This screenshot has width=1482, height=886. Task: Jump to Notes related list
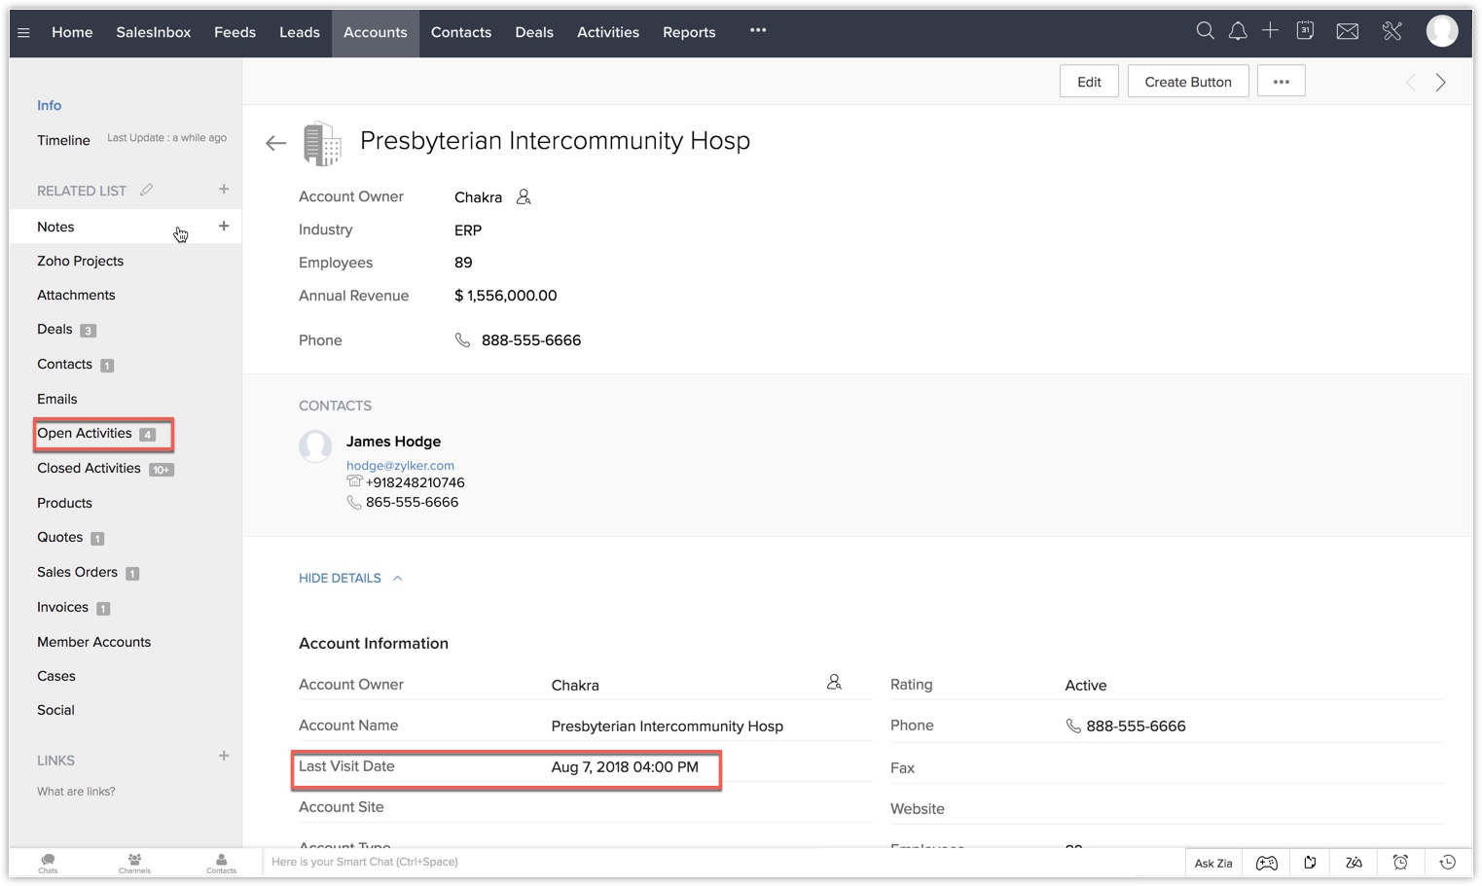click(55, 227)
